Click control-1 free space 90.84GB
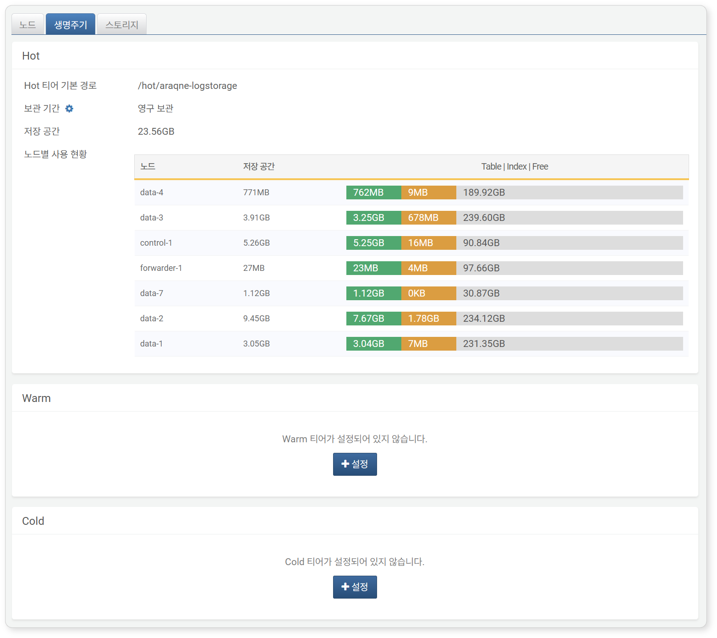This screenshot has width=717, height=638. (569, 243)
